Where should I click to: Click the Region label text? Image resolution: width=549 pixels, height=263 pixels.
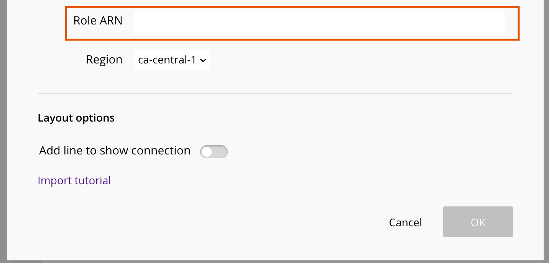[x=104, y=60]
